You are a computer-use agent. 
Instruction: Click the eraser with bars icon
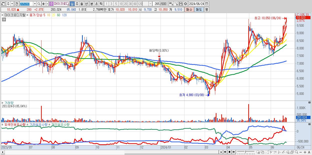(288, 152)
